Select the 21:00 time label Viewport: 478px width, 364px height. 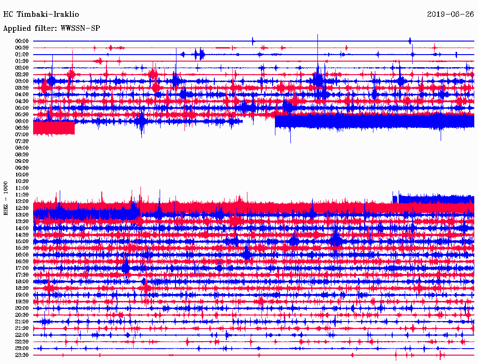pos(22,322)
